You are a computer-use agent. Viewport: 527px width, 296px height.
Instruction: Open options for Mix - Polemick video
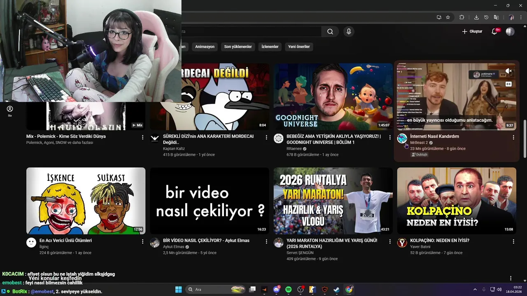pos(143,137)
